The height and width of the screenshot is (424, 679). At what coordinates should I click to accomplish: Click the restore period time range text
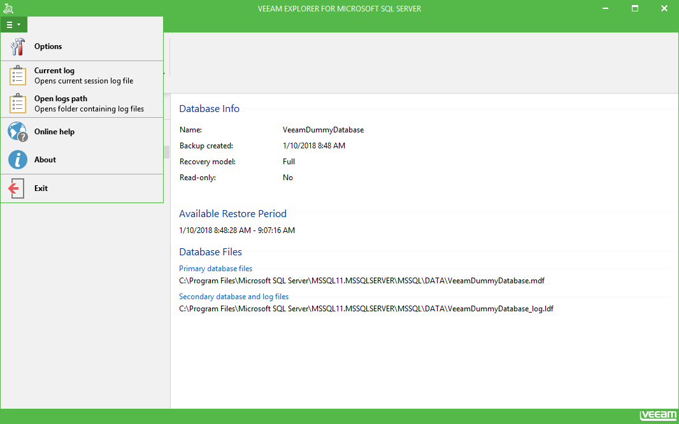pos(237,230)
